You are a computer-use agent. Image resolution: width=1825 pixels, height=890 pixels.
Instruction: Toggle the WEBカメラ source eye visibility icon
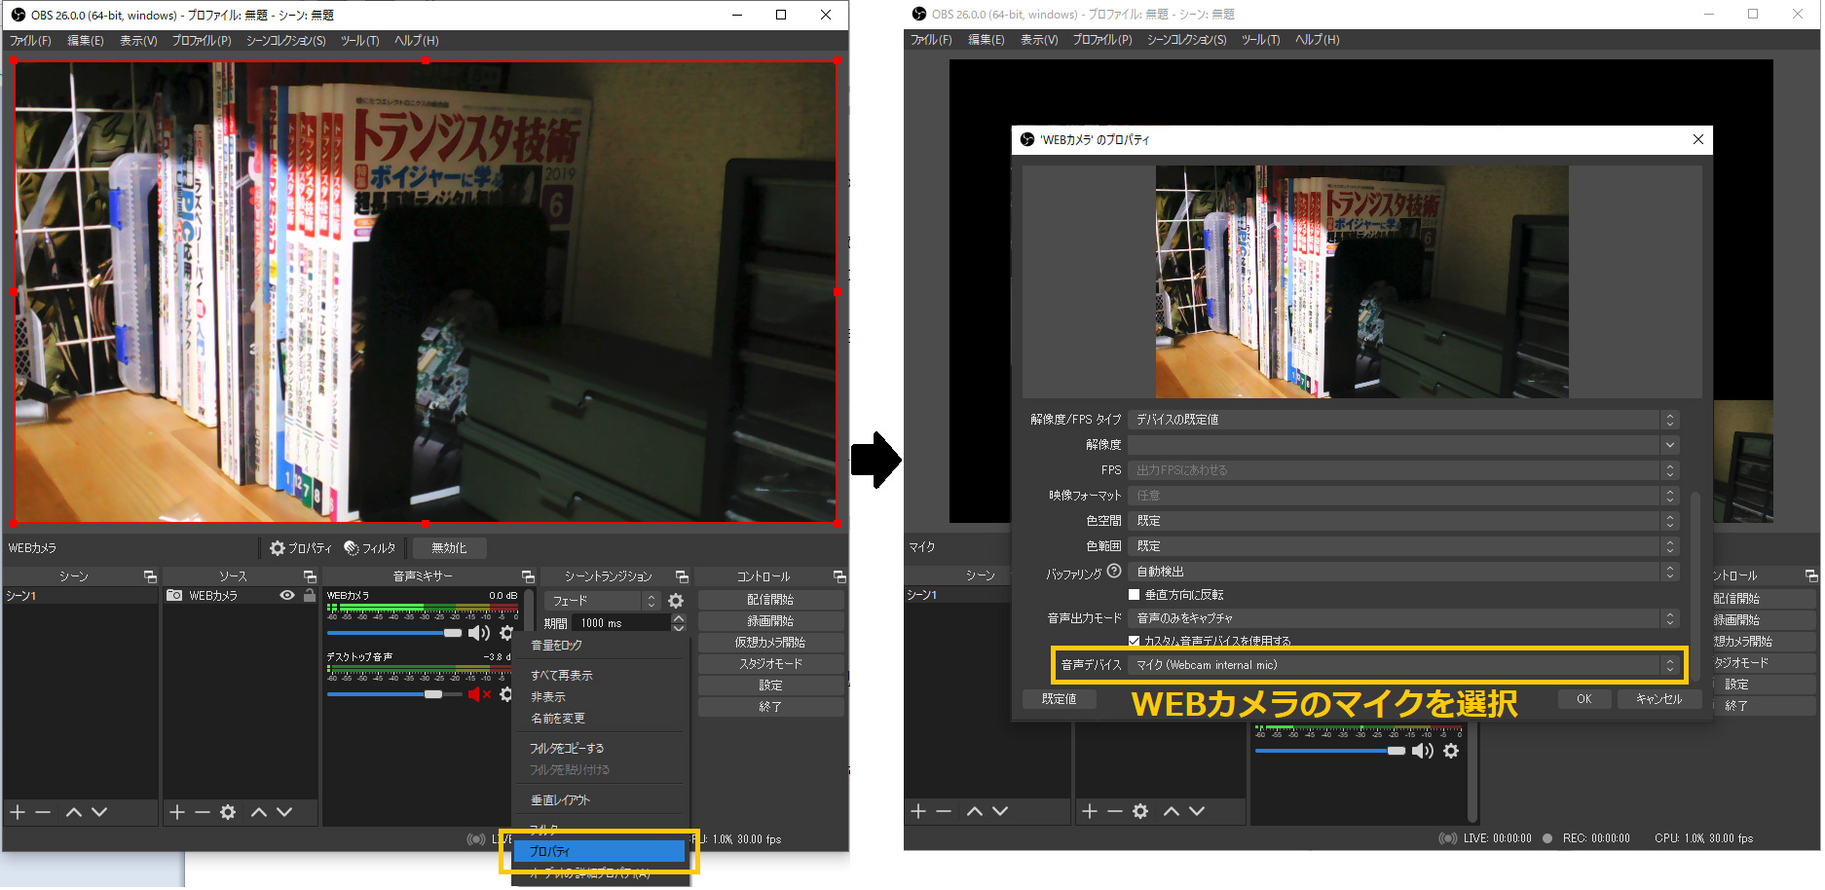(287, 595)
